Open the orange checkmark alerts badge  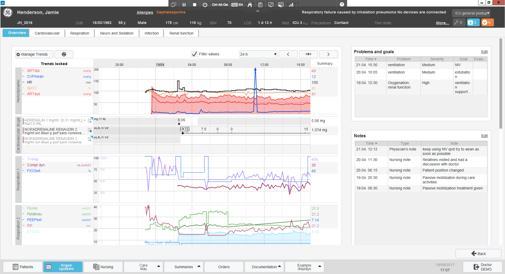487,23
